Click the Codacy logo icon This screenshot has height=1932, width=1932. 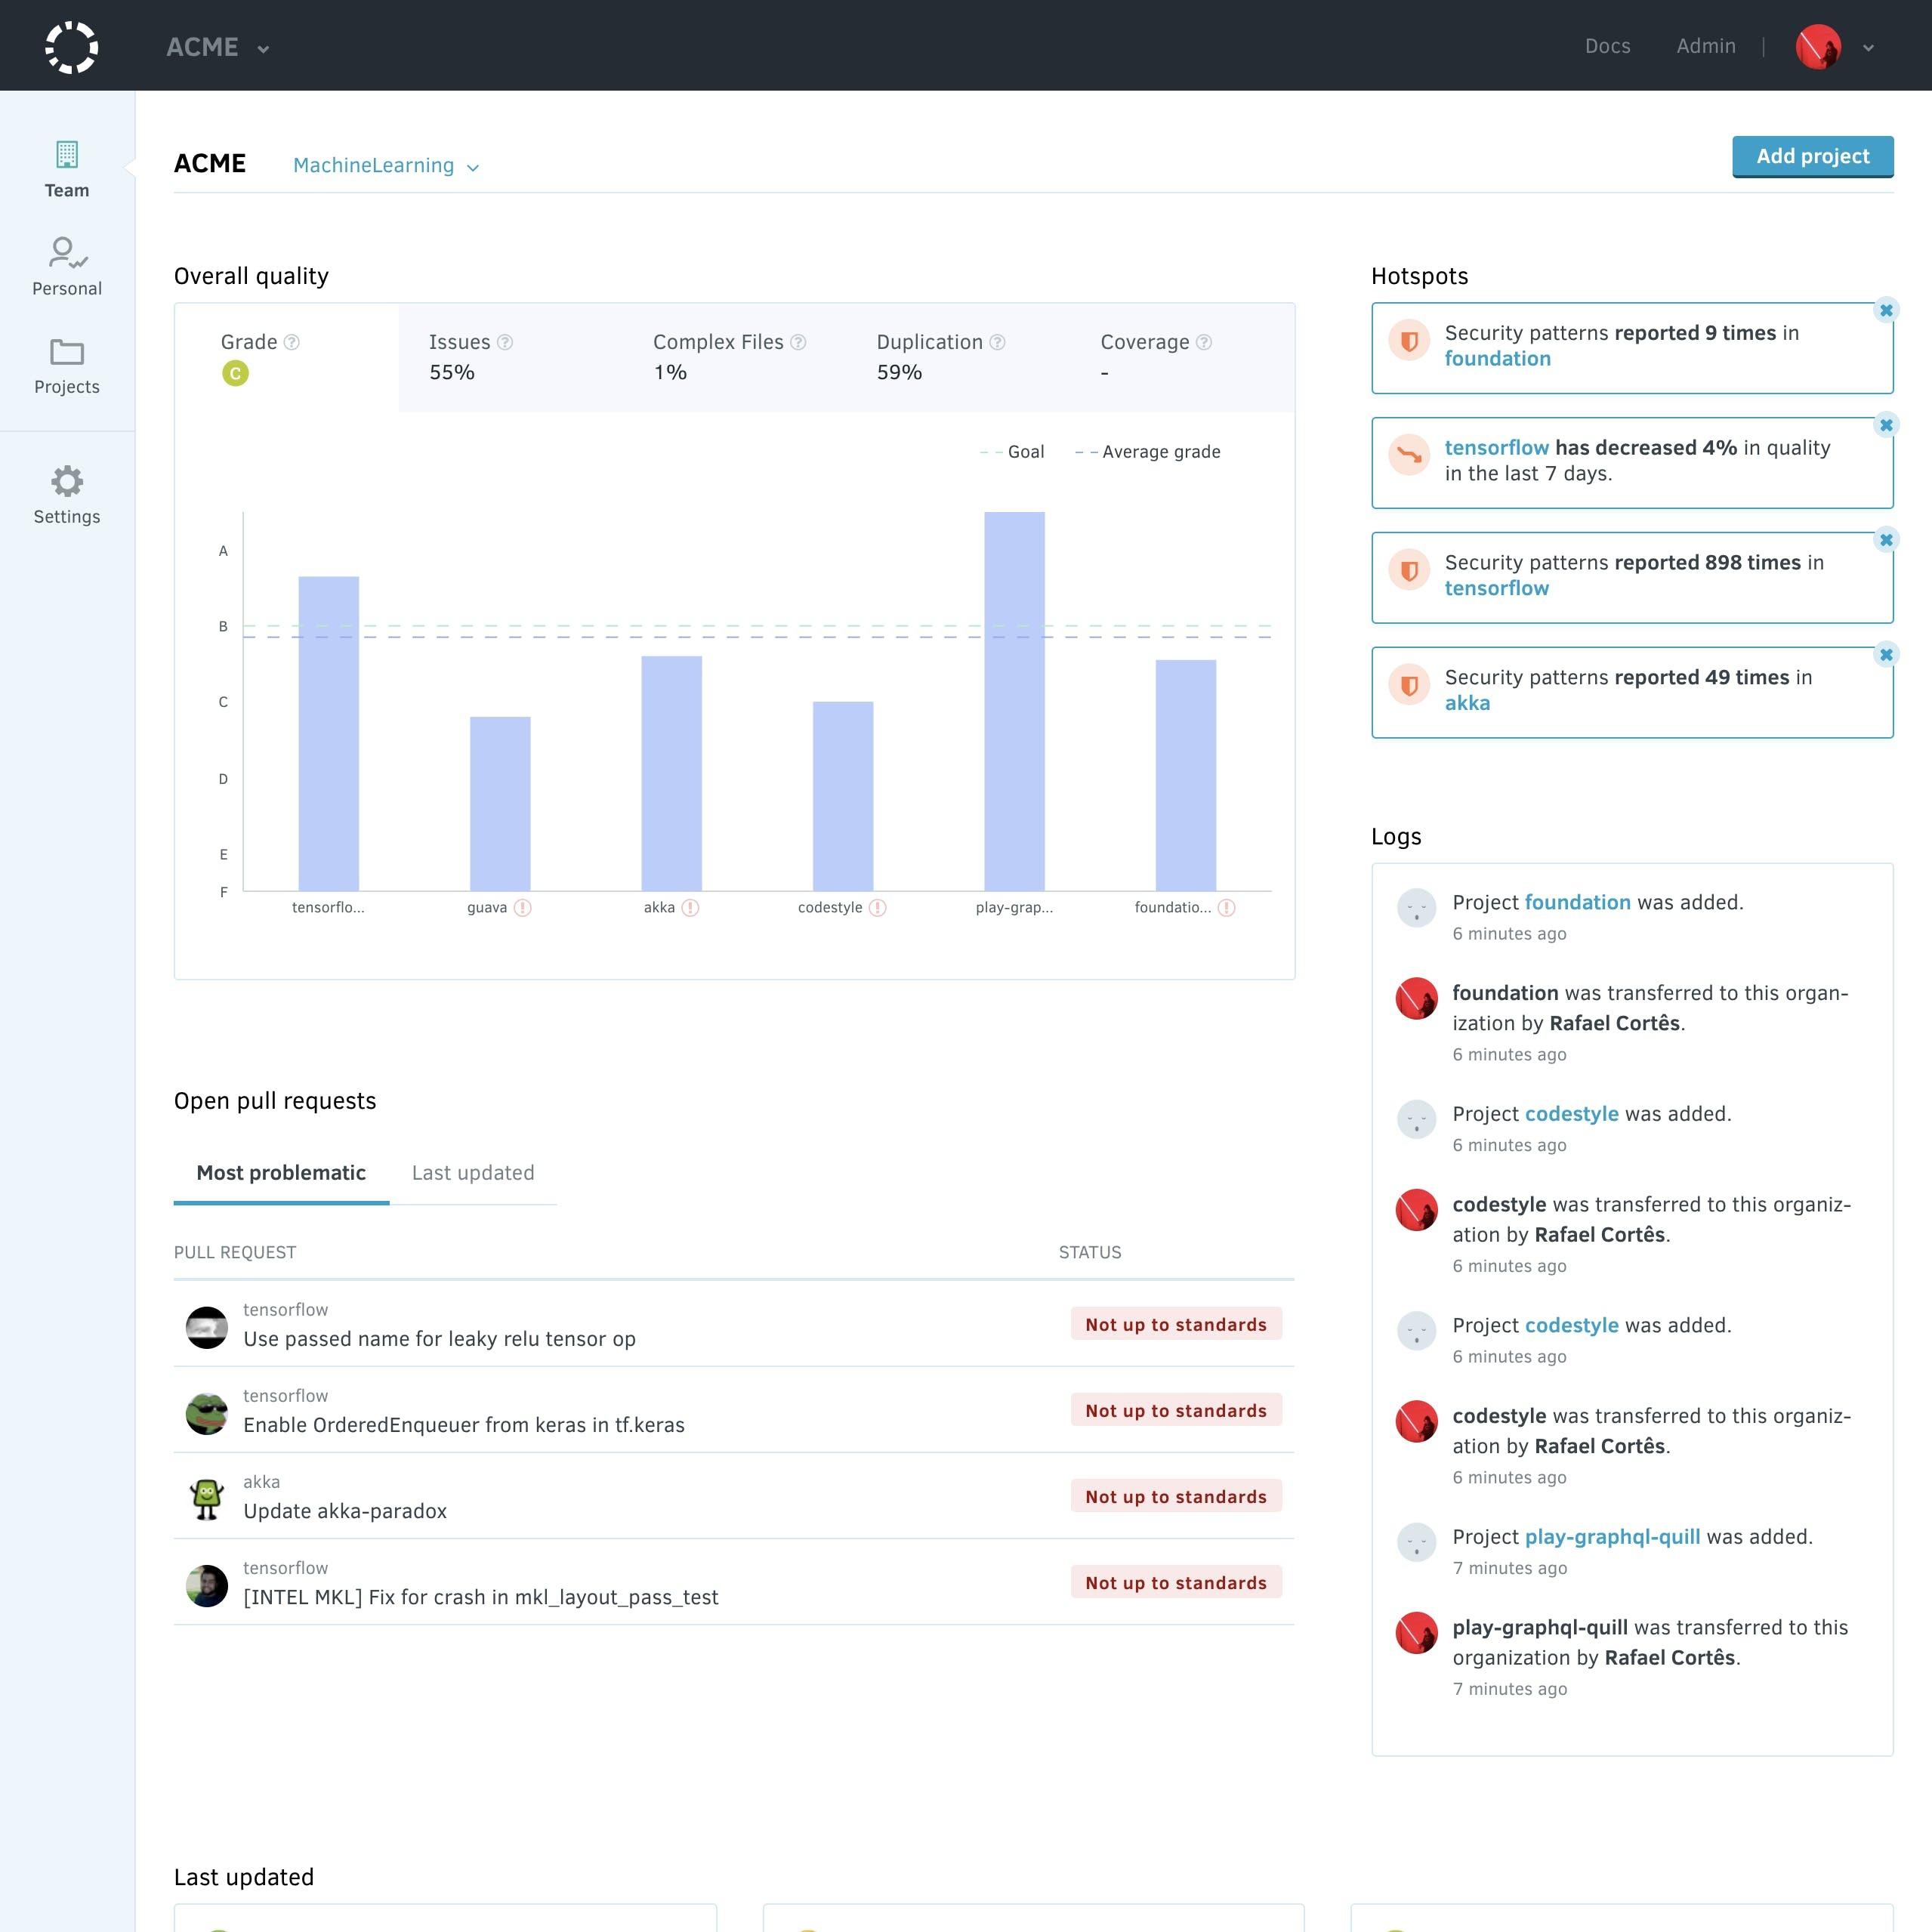71,47
